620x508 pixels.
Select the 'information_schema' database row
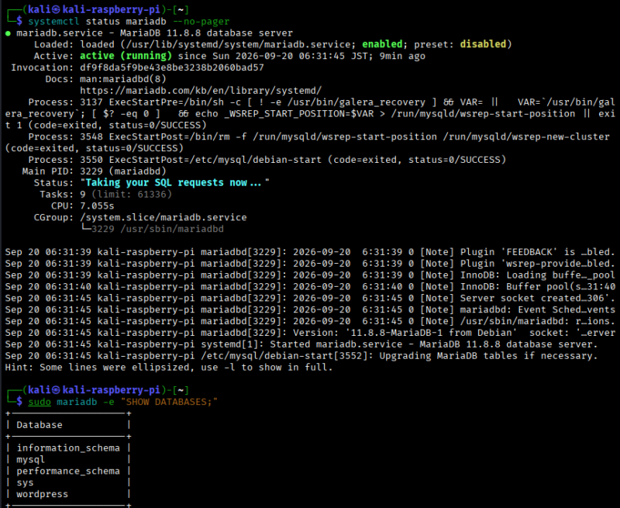68,448
